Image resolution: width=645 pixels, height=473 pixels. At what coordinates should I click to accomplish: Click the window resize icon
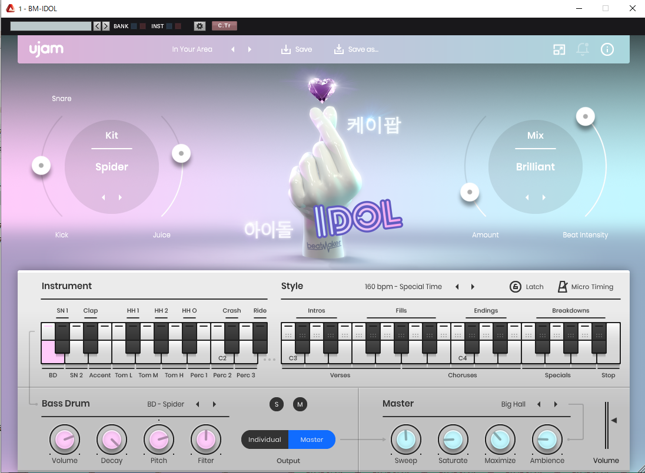(559, 50)
